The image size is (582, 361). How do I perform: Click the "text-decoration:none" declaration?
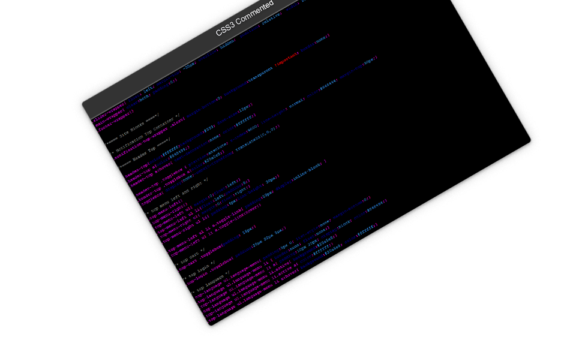pos(197,149)
